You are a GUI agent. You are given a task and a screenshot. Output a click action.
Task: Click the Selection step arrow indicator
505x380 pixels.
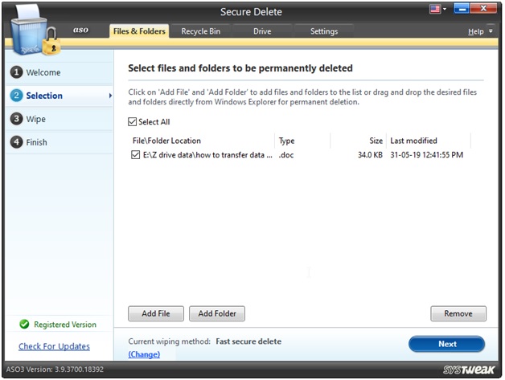110,96
